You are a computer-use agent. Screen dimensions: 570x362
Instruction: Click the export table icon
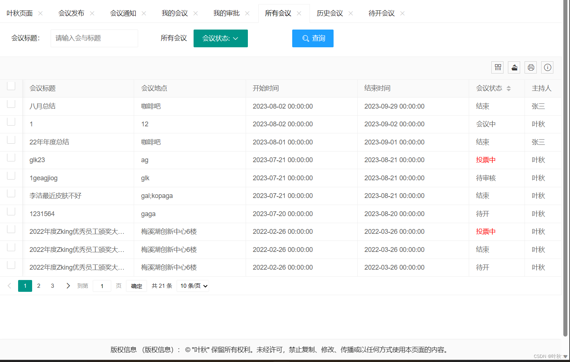[514, 67]
